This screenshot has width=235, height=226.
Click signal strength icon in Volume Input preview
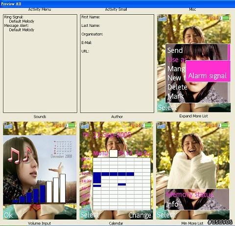pos(8,125)
